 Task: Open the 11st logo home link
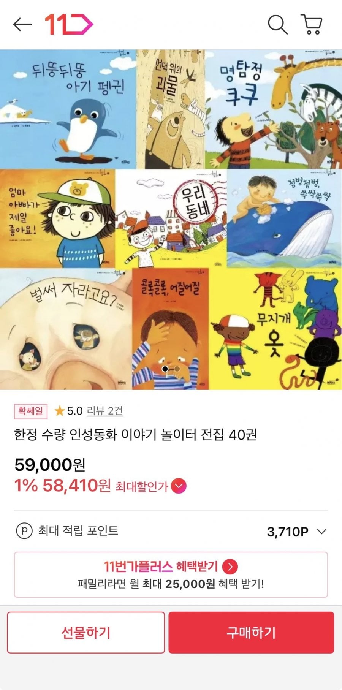tap(69, 25)
